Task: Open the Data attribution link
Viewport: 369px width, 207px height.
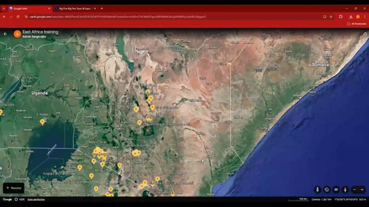Action: tap(36, 200)
